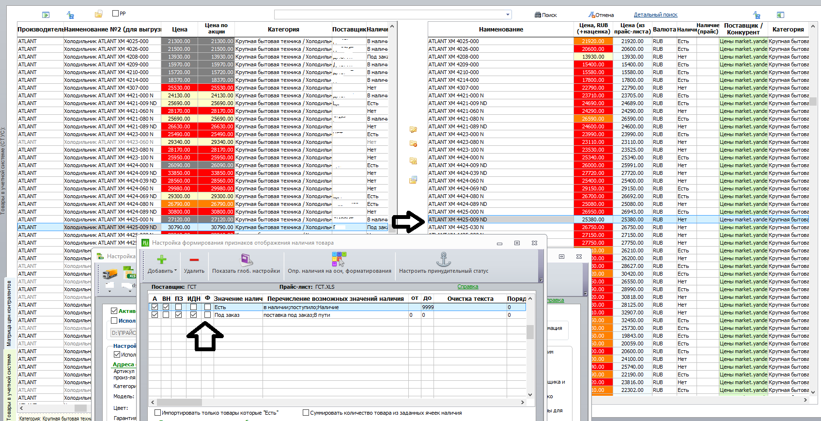Click the Поиск button

point(546,15)
